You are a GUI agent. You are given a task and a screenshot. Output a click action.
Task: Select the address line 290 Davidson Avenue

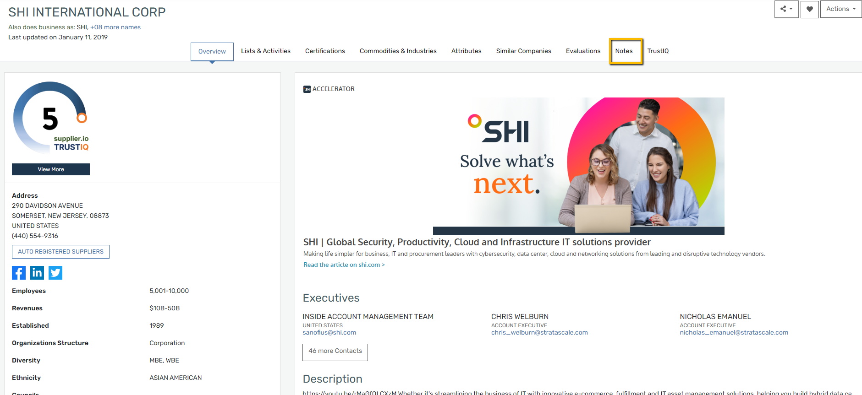[x=47, y=206]
